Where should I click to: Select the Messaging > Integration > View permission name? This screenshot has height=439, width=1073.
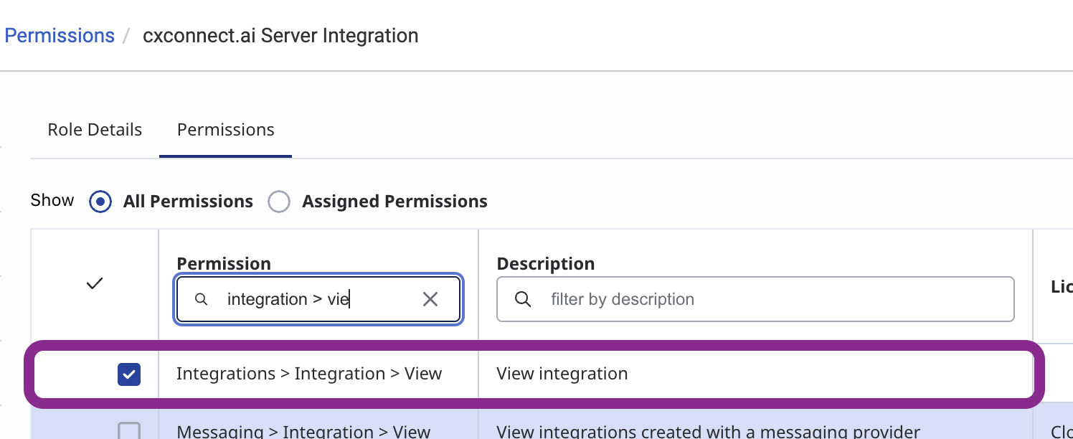click(x=303, y=432)
